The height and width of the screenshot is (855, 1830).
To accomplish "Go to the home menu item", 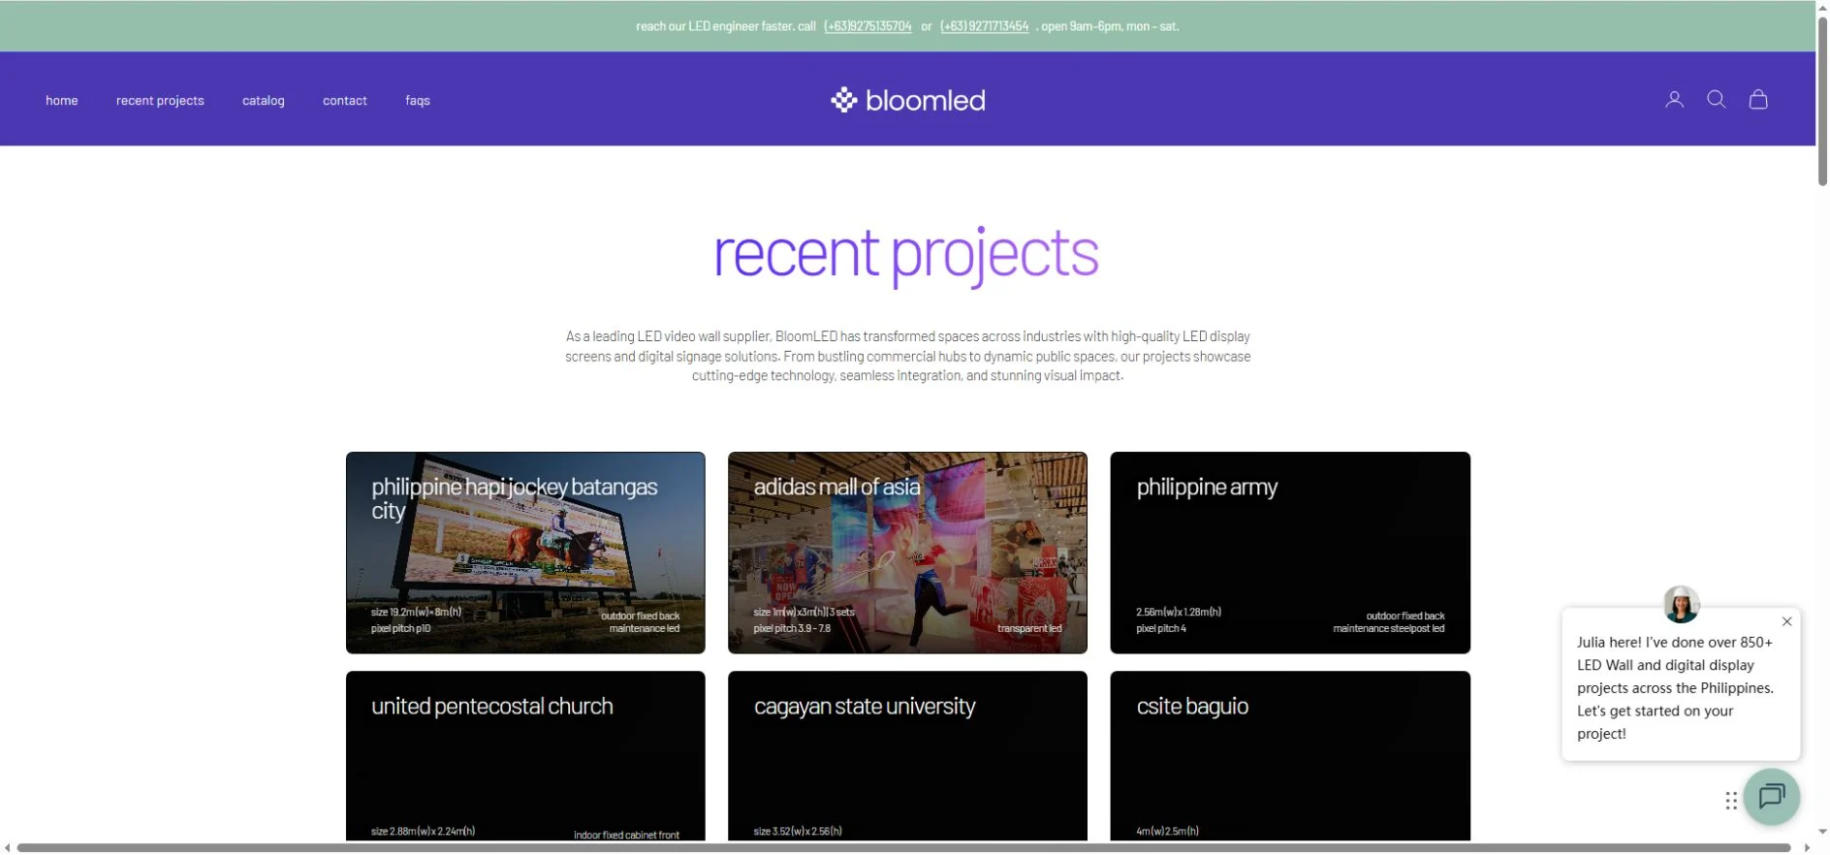I will click(x=62, y=101).
